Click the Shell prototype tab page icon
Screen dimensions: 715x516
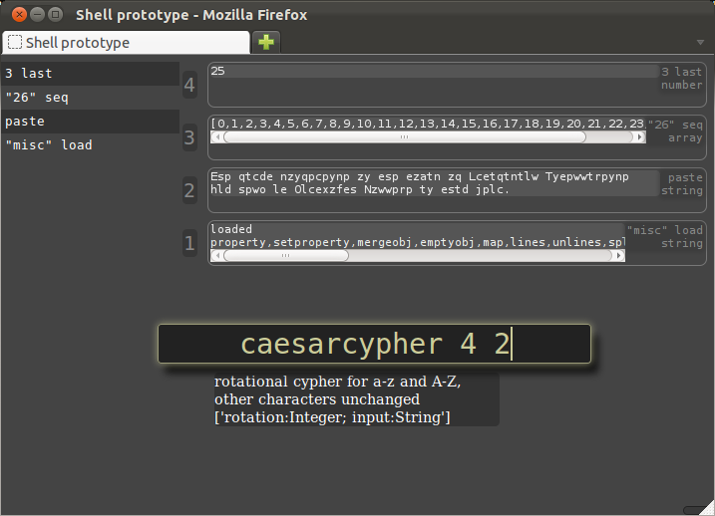click(15, 43)
